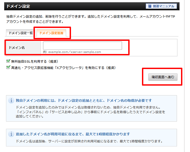The height and width of the screenshot is (152, 190).
Task: Click description text 独自ドメイン設定の追加、削除を行うことができます
Action: pyautogui.click(x=91, y=19)
